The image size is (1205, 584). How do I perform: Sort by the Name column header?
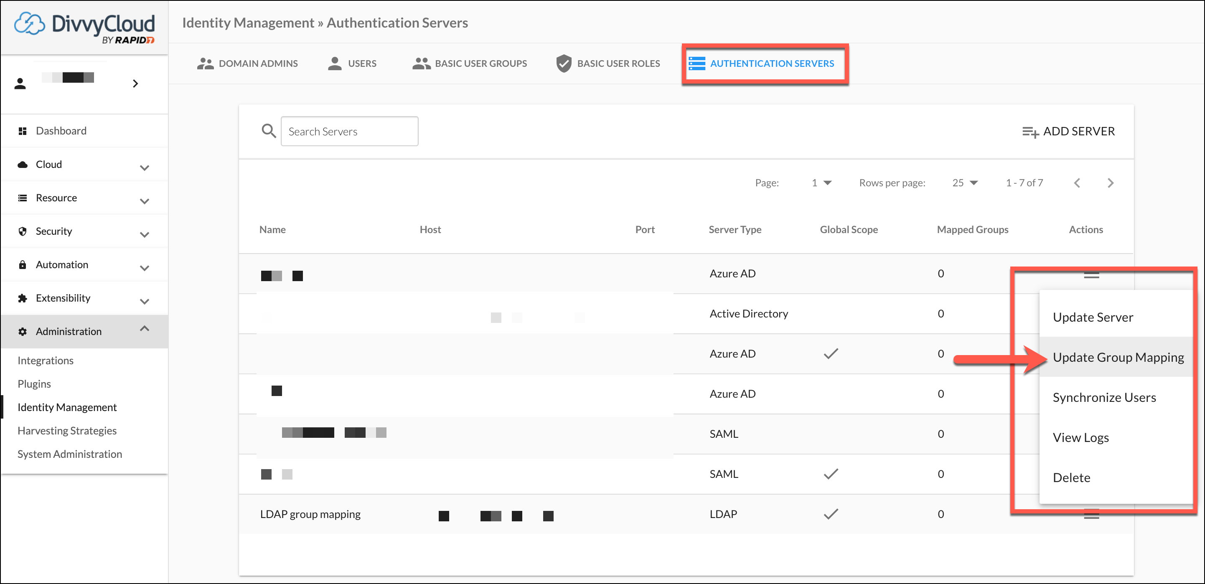coord(272,230)
